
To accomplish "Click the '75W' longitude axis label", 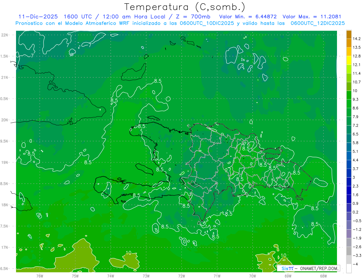I will click(x=75, y=275).
